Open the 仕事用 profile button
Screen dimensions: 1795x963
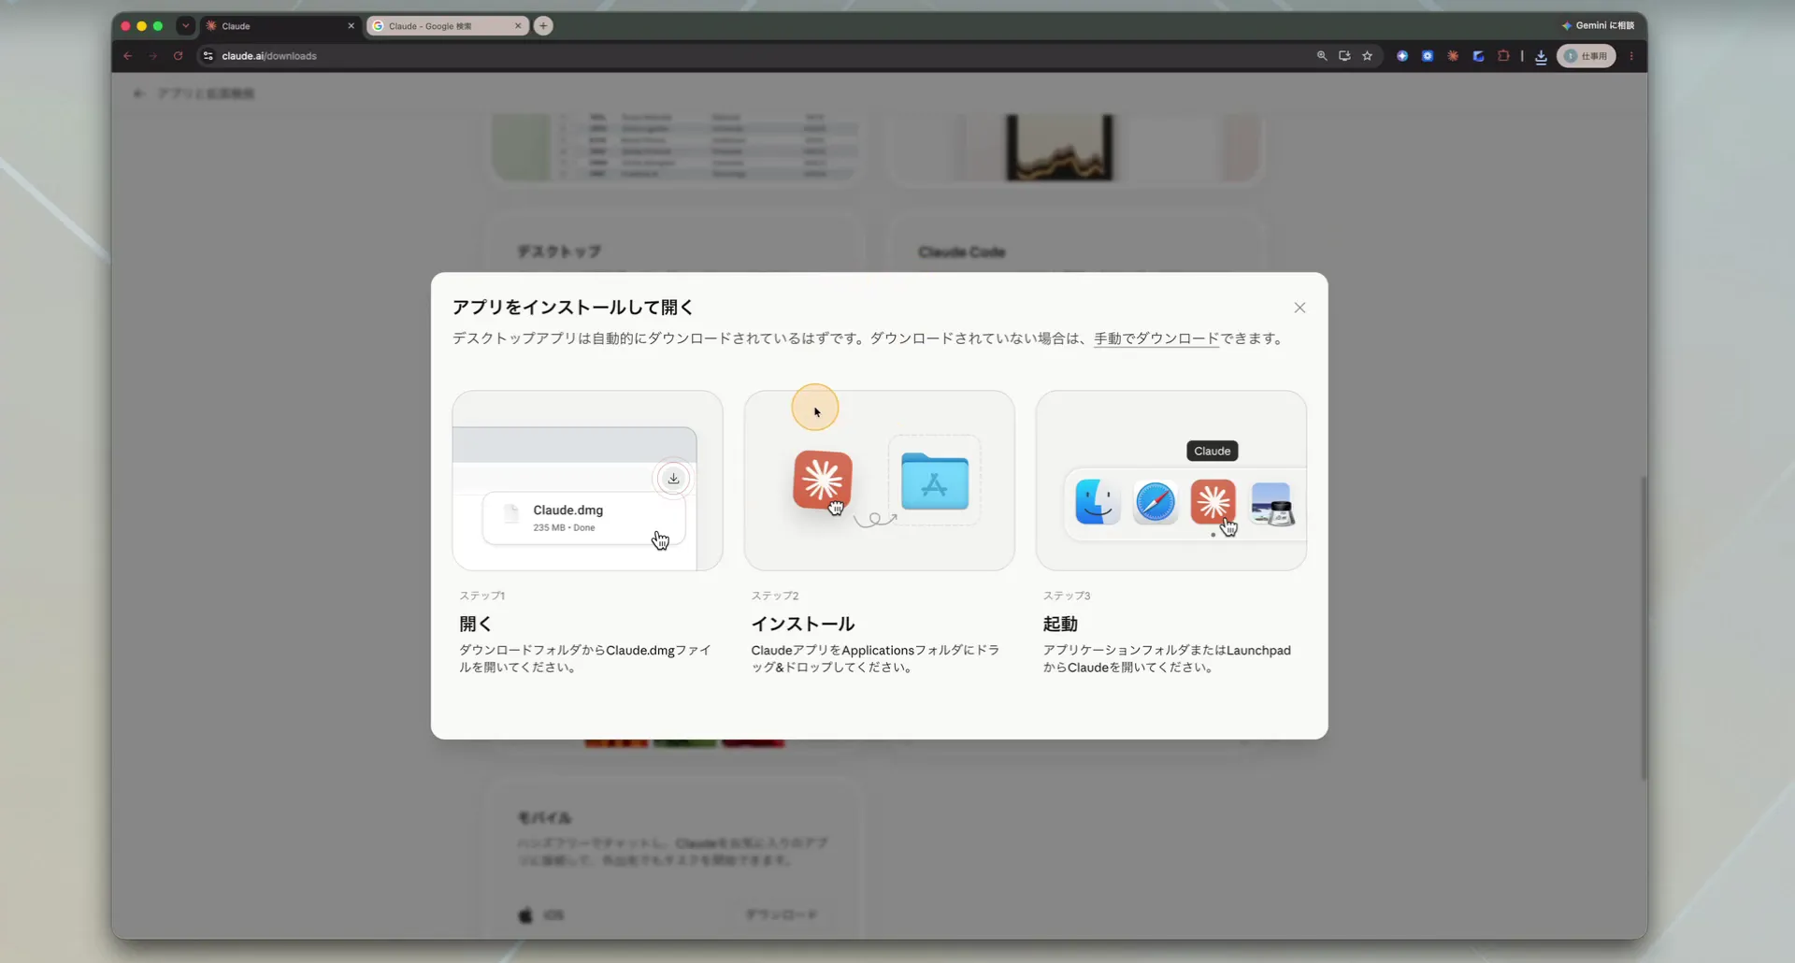[1586, 56]
